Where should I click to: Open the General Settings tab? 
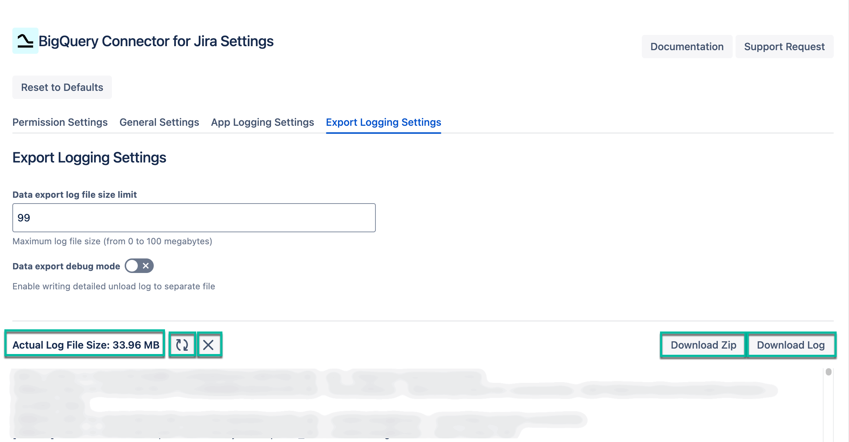(x=159, y=122)
